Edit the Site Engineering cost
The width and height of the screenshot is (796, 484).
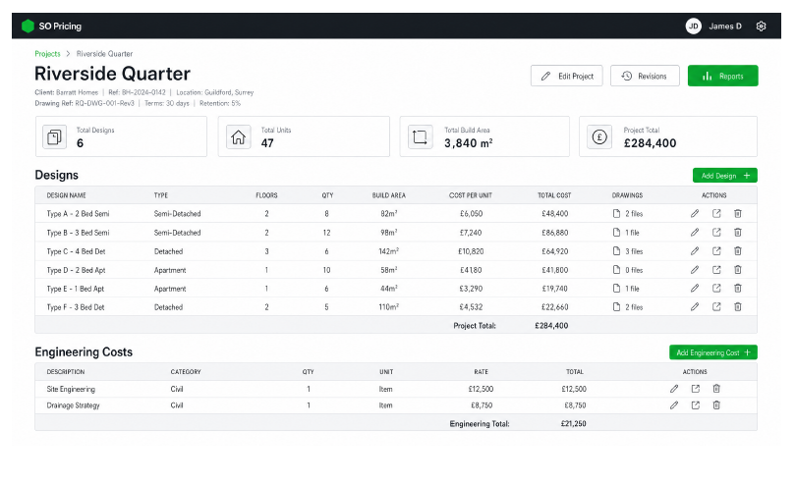(x=674, y=389)
